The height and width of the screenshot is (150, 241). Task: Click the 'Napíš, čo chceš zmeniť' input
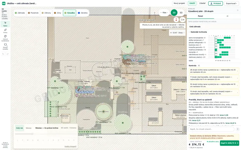pyautogui.click(x=211, y=129)
